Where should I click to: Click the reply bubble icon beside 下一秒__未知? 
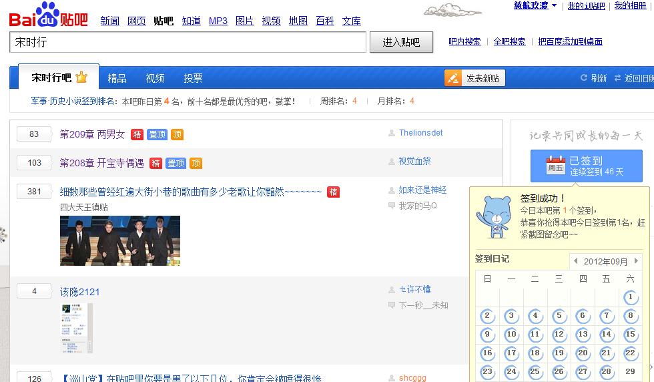(x=392, y=305)
